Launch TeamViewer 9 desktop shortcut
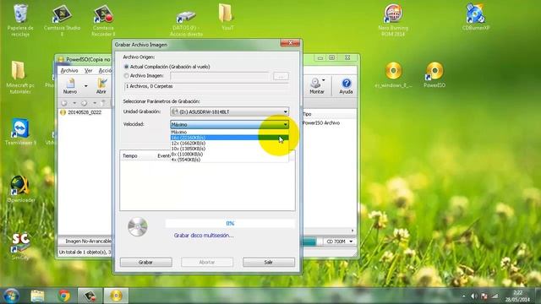The height and width of the screenshot is (304, 541). [x=20, y=132]
